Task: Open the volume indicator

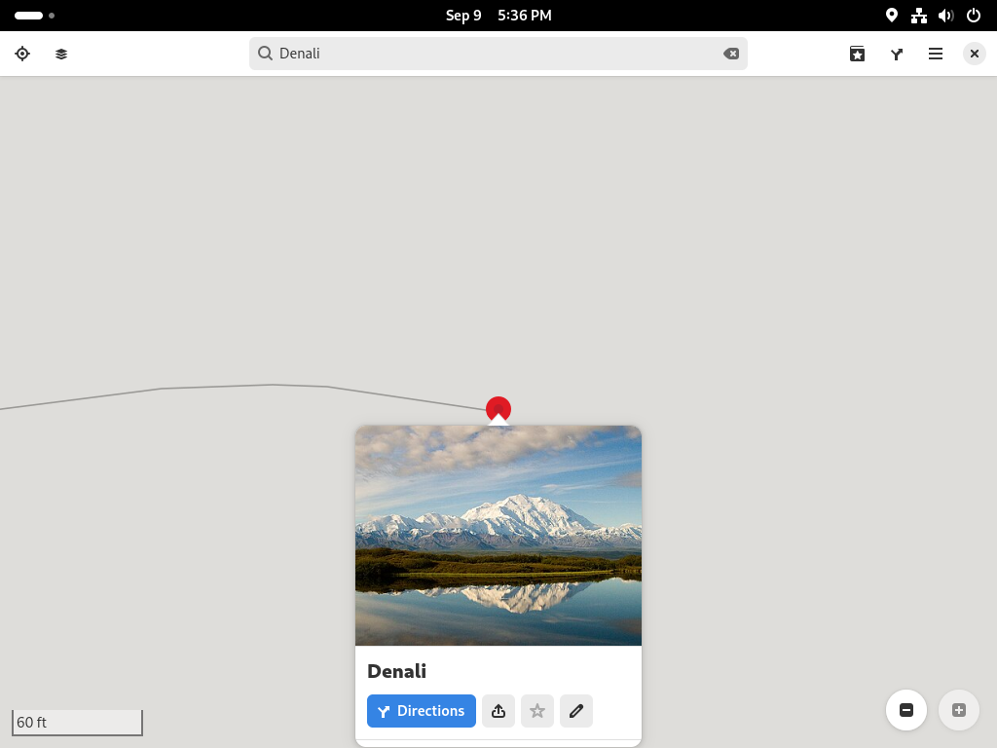Action: click(946, 16)
